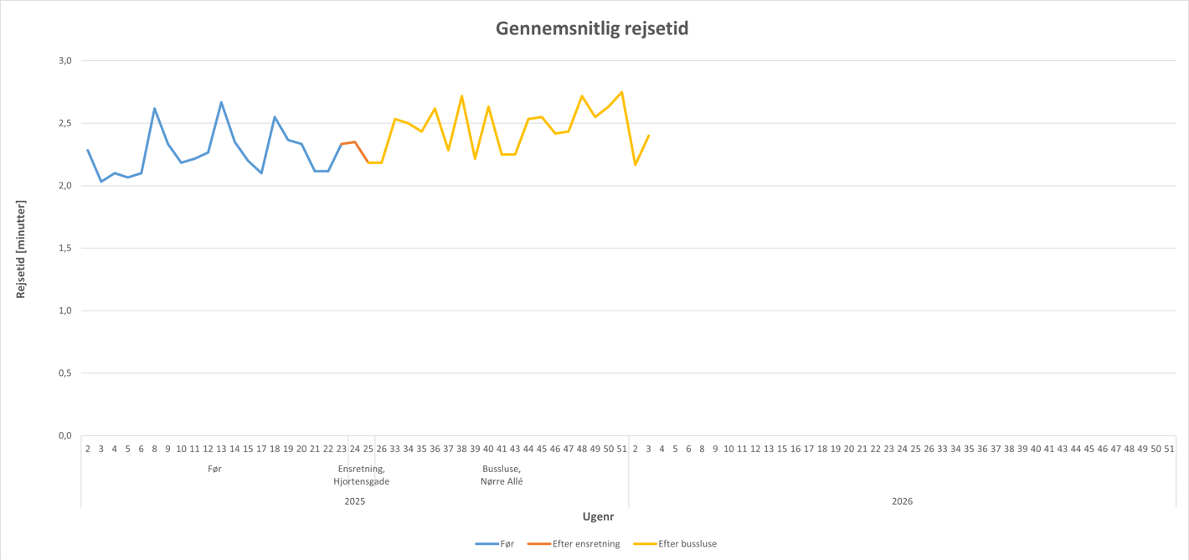Select the Rejsetid [minutter] vertical axis title
This screenshot has height=560, width=1189.
point(21,249)
